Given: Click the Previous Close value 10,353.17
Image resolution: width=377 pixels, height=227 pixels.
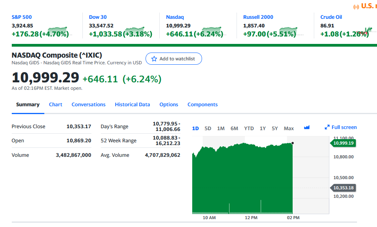Looking at the screenshot, I should click(x=79, y=126).
